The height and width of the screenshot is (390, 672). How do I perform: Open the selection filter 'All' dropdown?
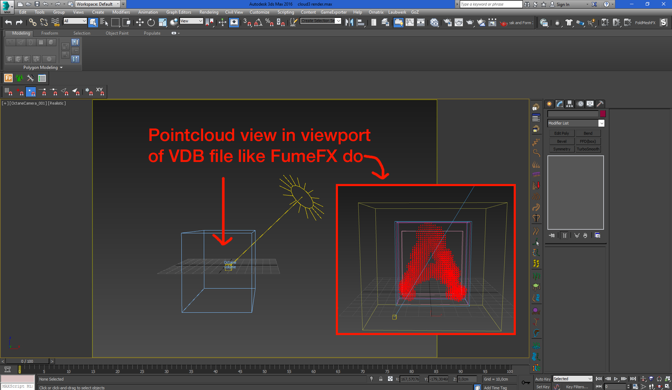75,21
